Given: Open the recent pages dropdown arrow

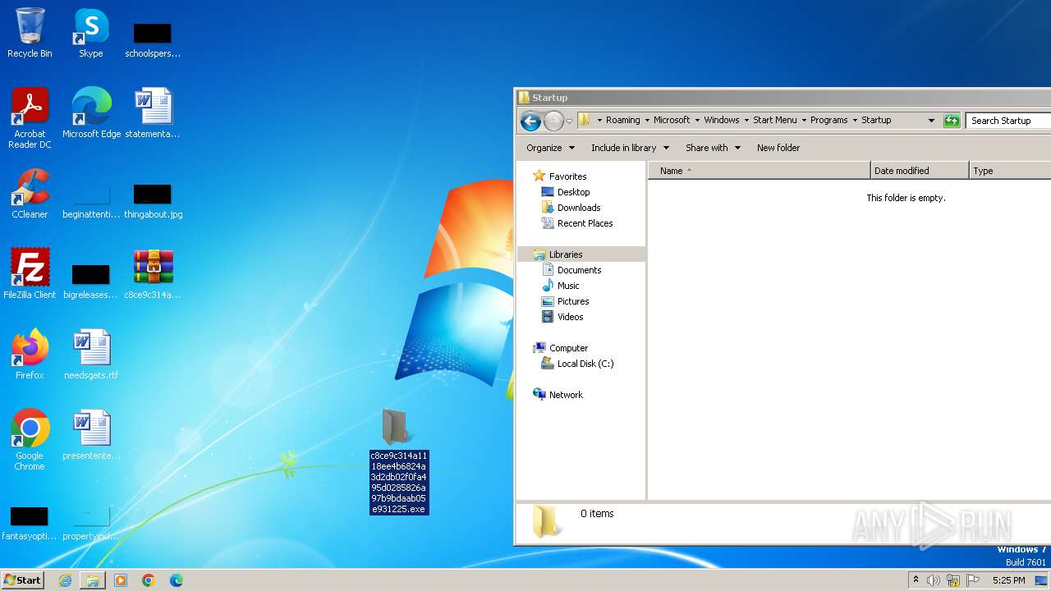Looking at the screenshot, I should [x=569, y=121].
